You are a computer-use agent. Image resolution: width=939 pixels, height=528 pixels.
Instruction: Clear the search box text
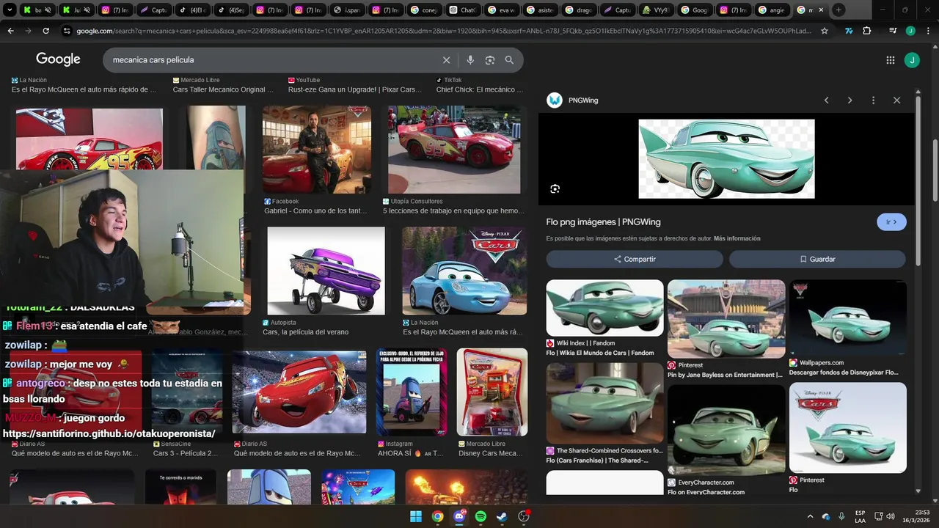[446, 60]
